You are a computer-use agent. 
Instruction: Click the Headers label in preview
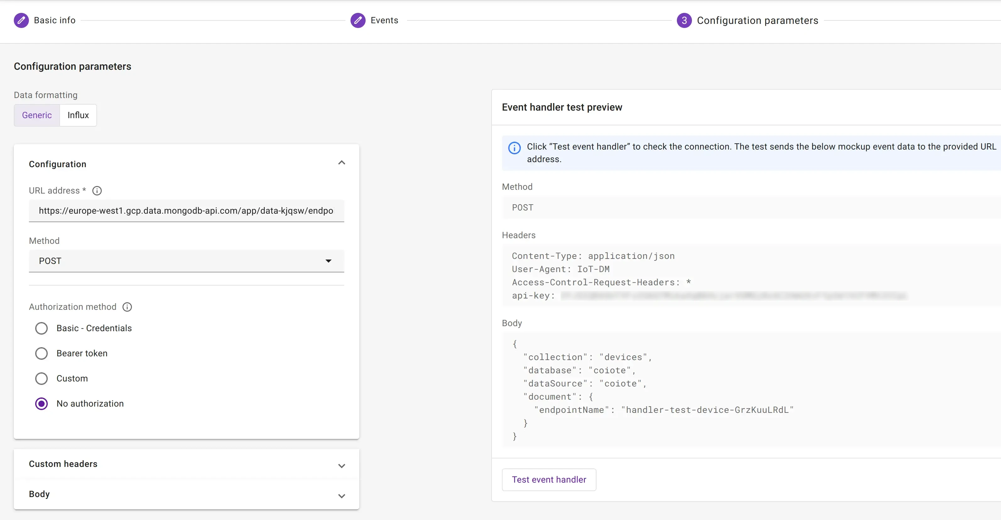point(518,235)
